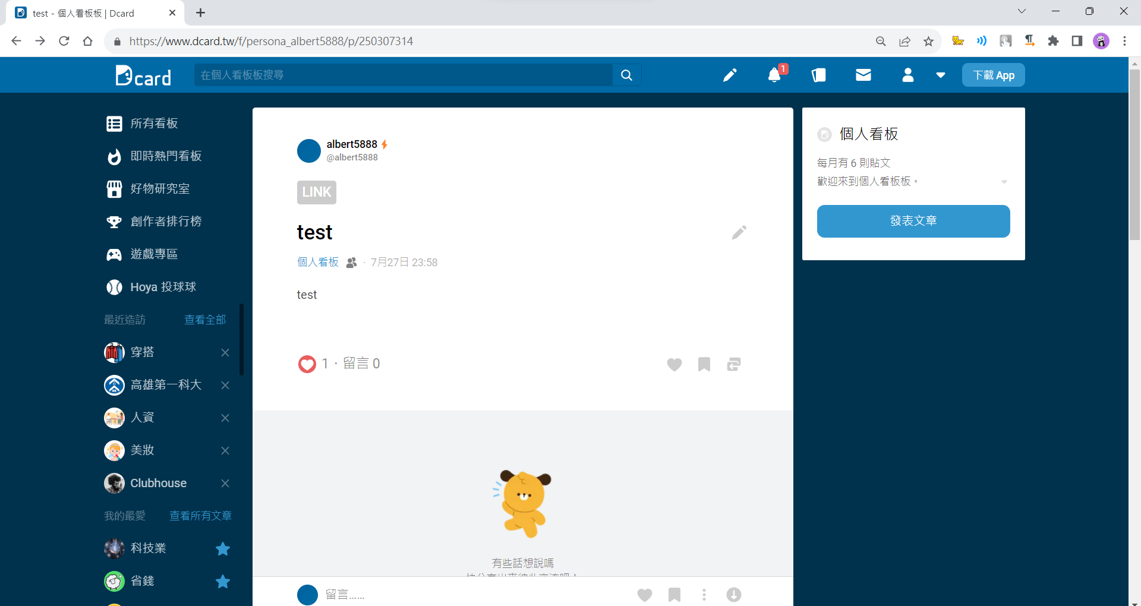Bookmark page with star icon
Image resolution: width=1141 pixels, height=606 pixels.
(929, 41)
